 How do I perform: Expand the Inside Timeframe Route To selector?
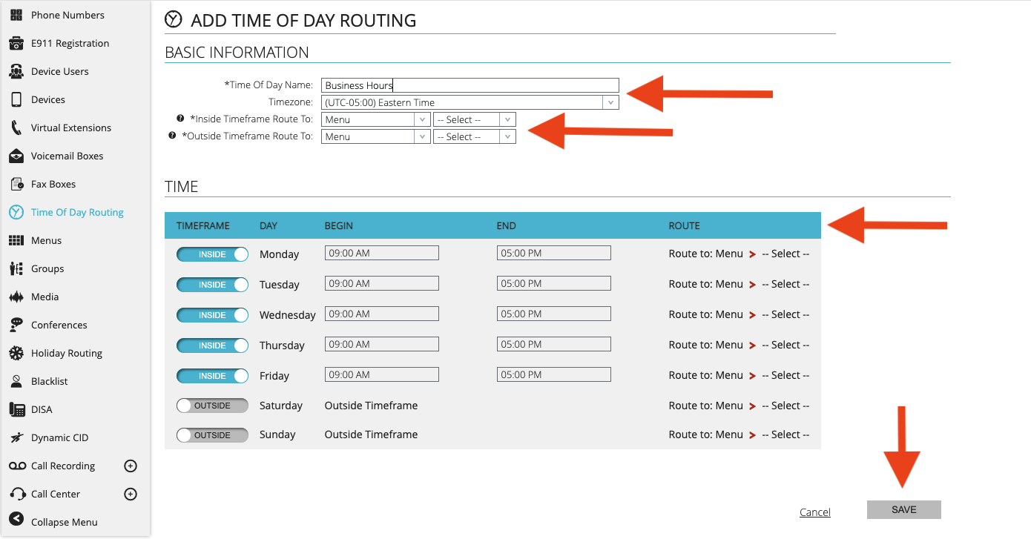click(x=421, y=119)
